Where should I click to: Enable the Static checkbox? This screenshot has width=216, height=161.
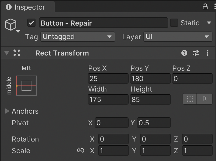174,23
